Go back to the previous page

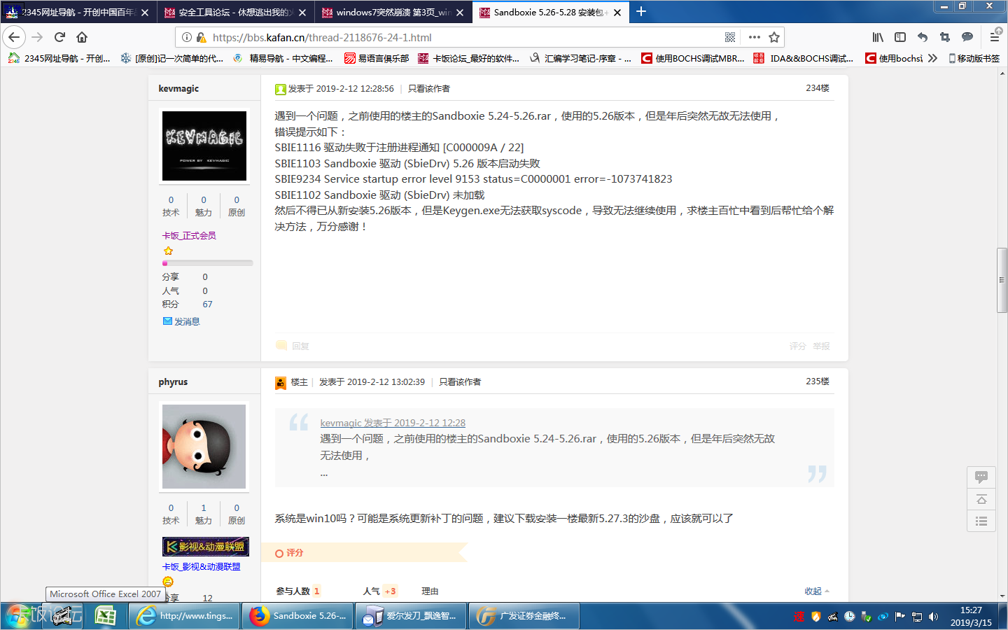(x=14, y=37)
